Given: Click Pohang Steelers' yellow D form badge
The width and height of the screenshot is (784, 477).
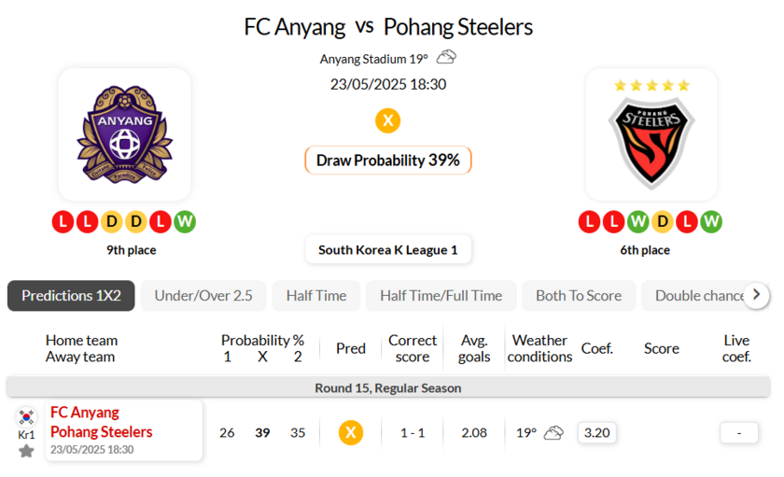Looking at the screenshot, I should pyautogui.click(x=662, y=222).
